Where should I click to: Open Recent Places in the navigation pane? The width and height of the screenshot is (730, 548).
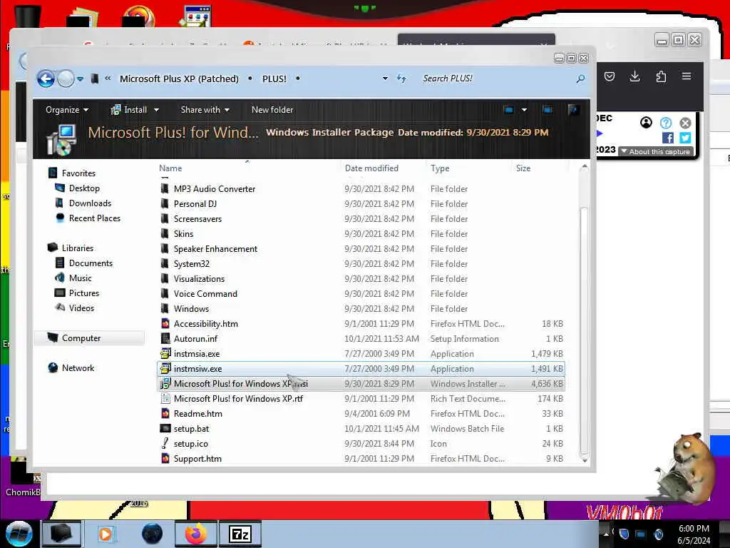coord(95,218)
